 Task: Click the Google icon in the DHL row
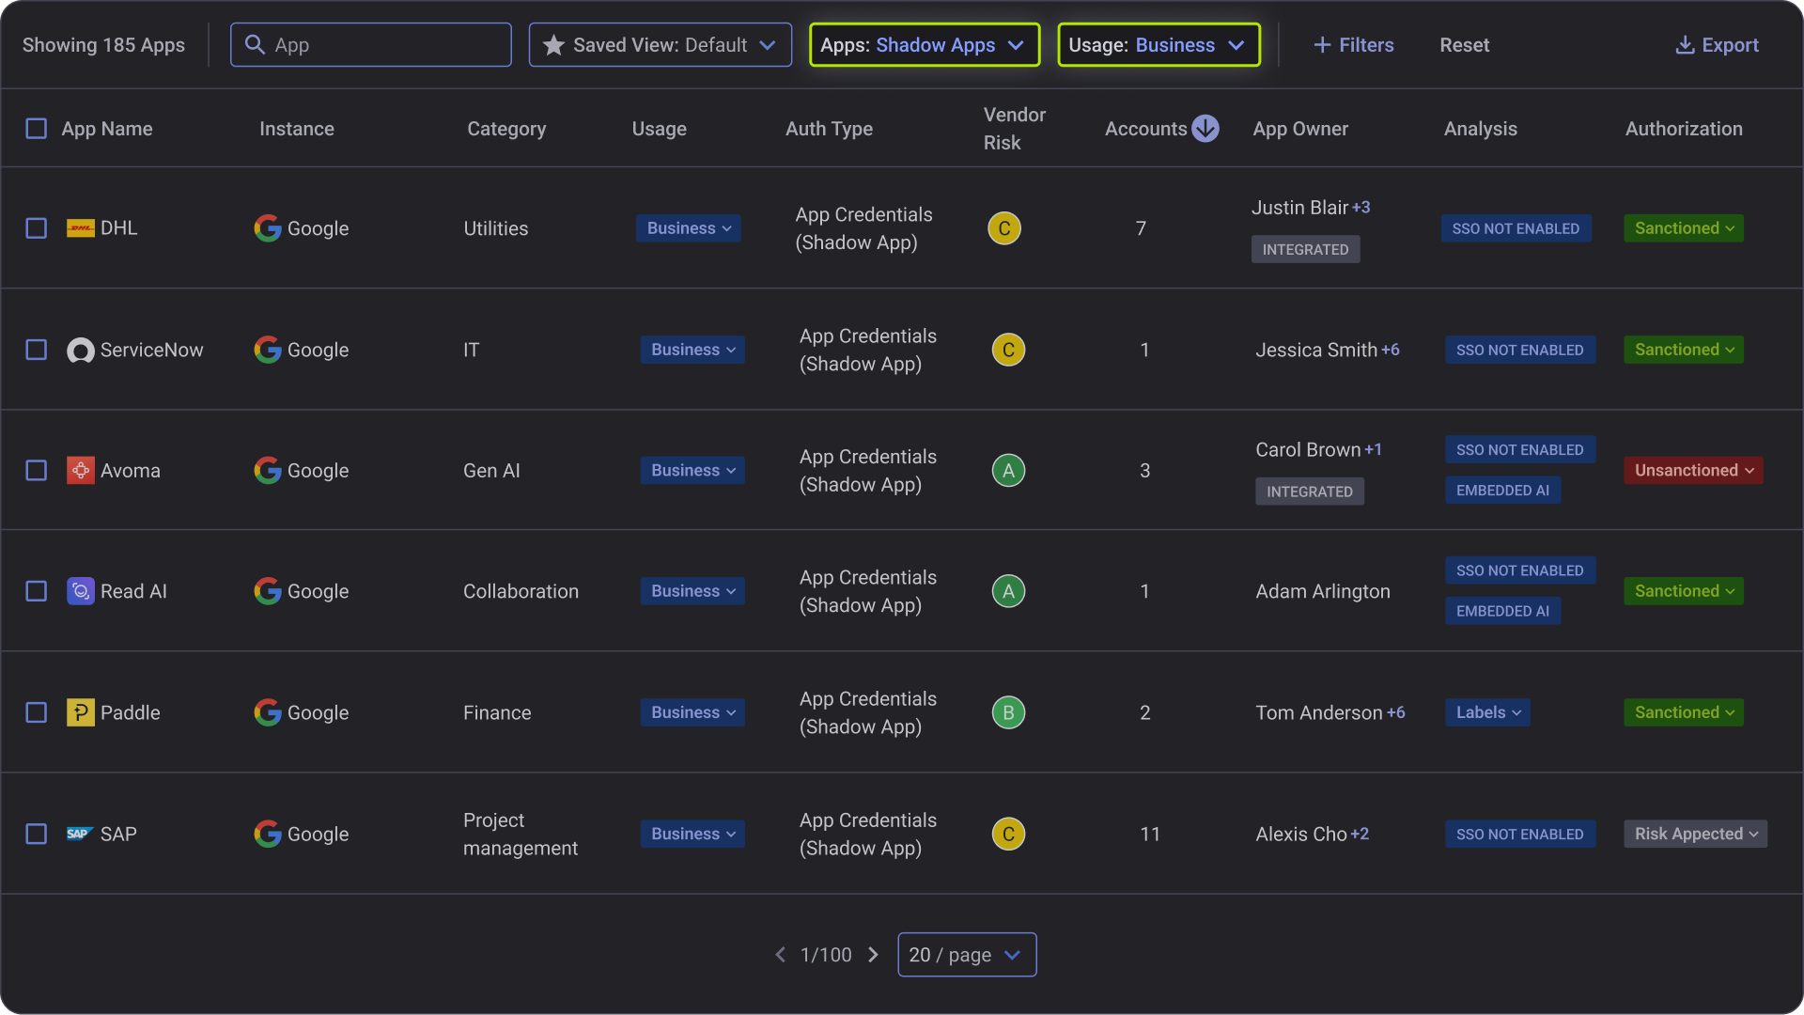[268, 228]
